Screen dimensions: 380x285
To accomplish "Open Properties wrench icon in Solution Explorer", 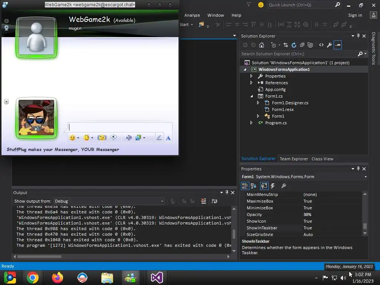I will click(x=330, y=45).
